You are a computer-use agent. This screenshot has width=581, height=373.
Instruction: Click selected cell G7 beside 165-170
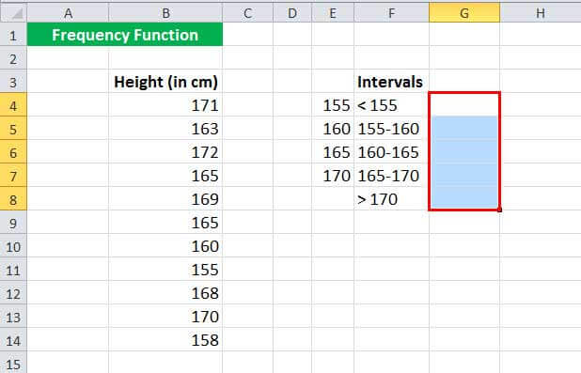tap(464, 175)
